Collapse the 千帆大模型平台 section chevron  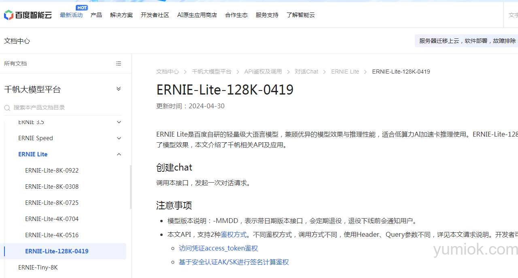click(119, 89)
